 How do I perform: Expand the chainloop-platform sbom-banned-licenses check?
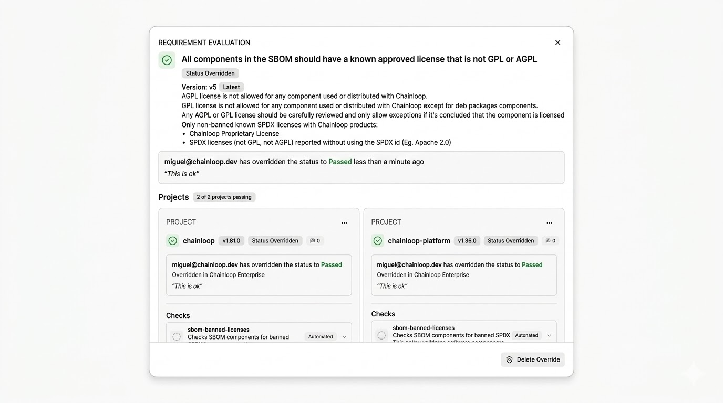click(x=550, y=334)
